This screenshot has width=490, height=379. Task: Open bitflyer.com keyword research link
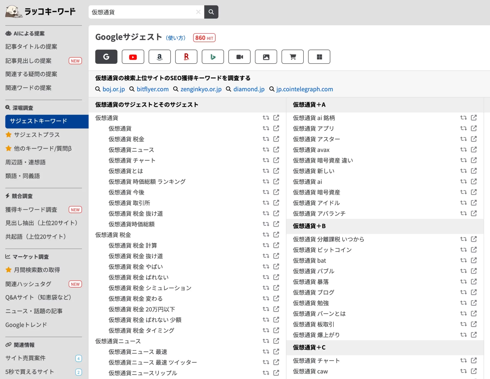coord(153,89)
